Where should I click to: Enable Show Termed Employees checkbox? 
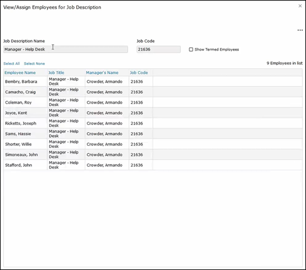191,49
